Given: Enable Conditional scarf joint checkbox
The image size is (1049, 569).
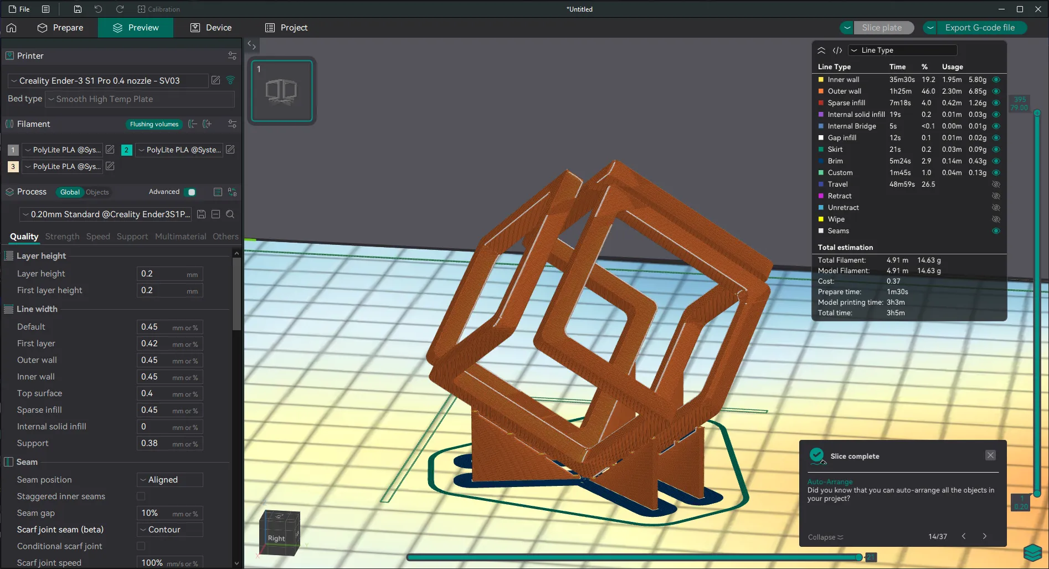Looking at the screenshot, I should [141, 546].
